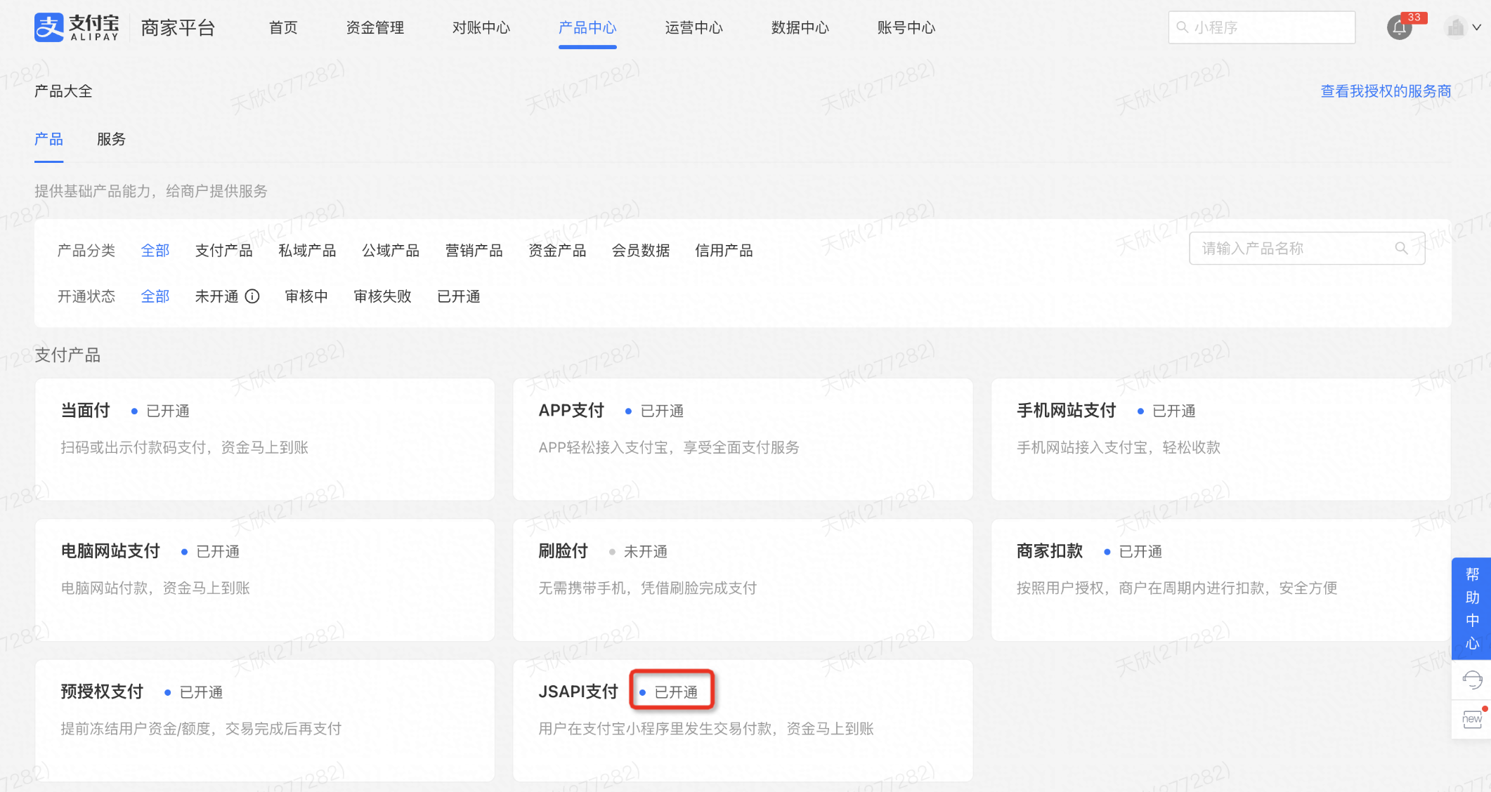
Task: Click the 小程序 search input field
Action: tap(1265, 27)
